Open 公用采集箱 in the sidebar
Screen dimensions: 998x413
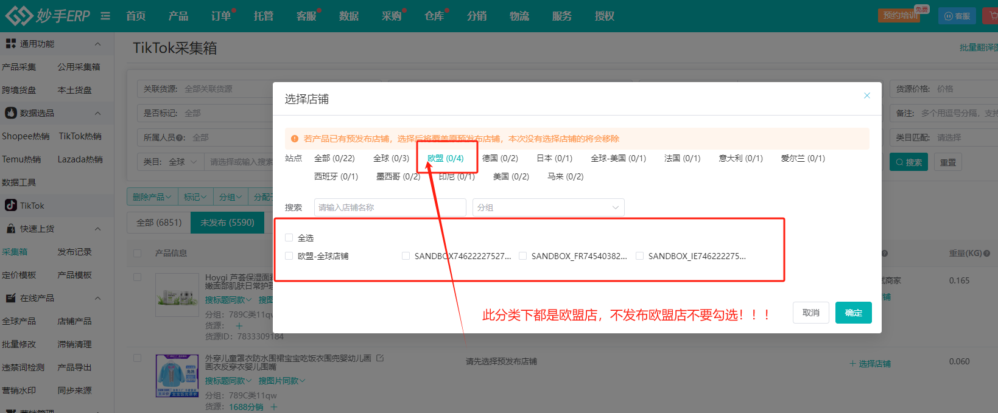[79, 67]
